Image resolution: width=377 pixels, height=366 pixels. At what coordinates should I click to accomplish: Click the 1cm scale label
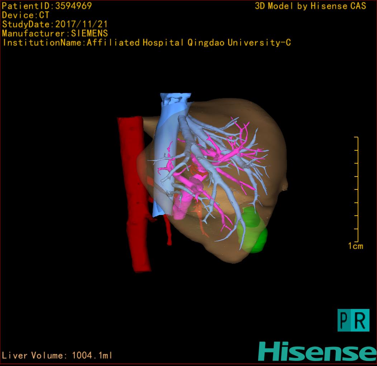tap(355, 246)
